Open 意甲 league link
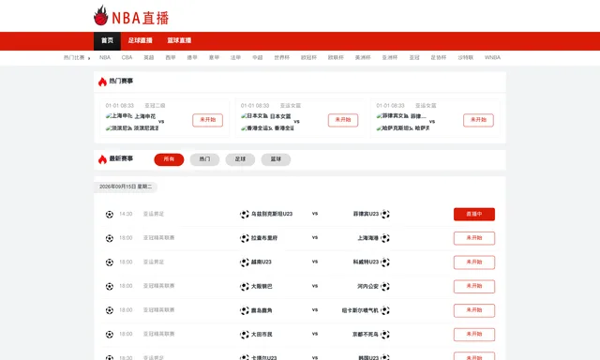This screenshot has width=600, height=360. [x=214, y=58]
